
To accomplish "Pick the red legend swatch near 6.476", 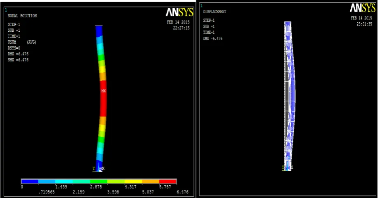I will point(168,181).
